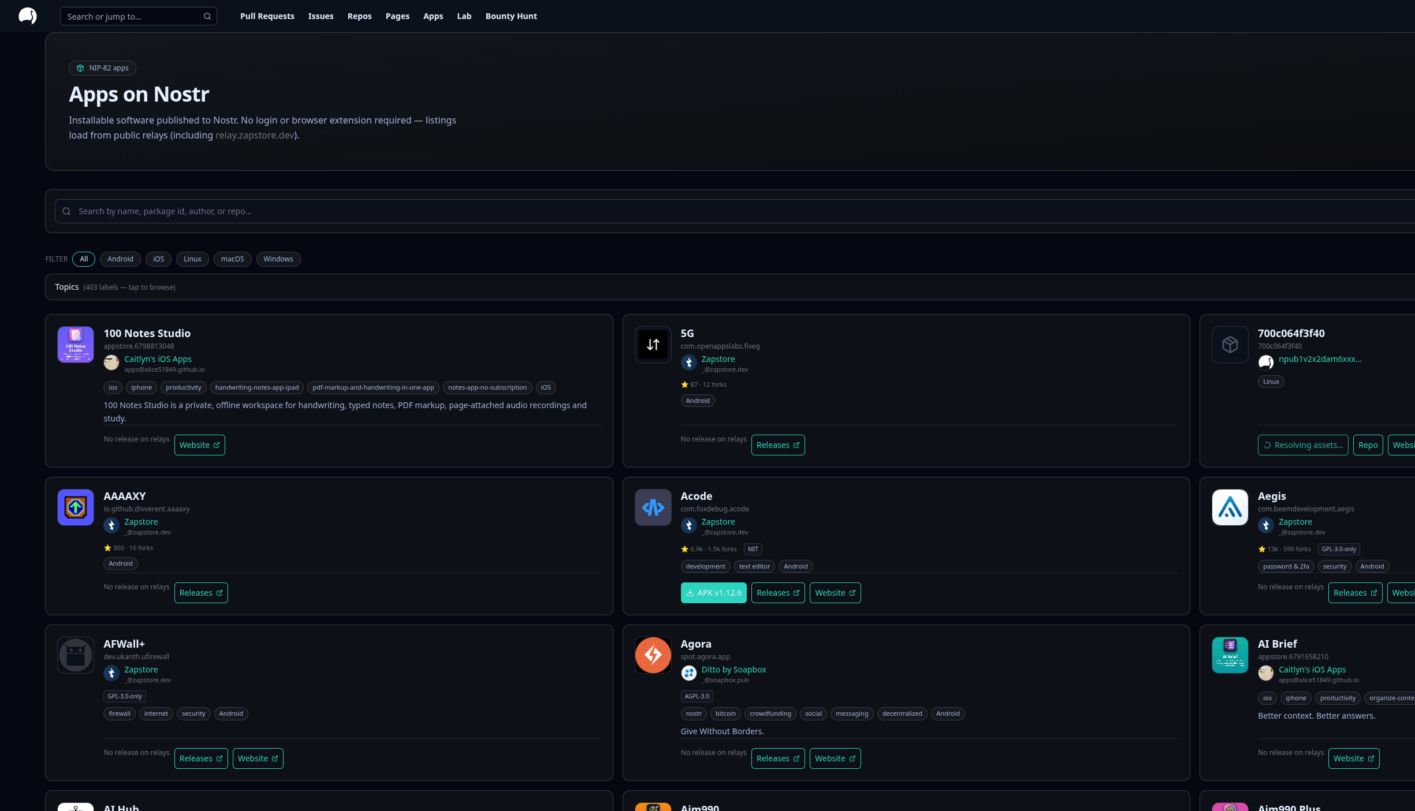Click Caitlyn's avatar on AI Brief card
1415x811 pixels.
(1265, 673)
